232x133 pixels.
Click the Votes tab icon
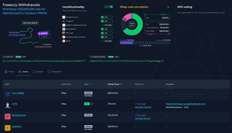click(6, 72)
